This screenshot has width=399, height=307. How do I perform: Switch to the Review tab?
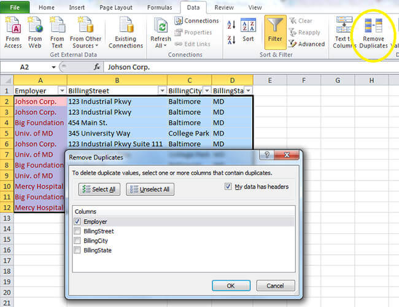(x=224, y=7)
